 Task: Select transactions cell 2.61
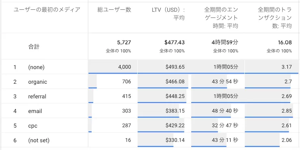[287, 126]
